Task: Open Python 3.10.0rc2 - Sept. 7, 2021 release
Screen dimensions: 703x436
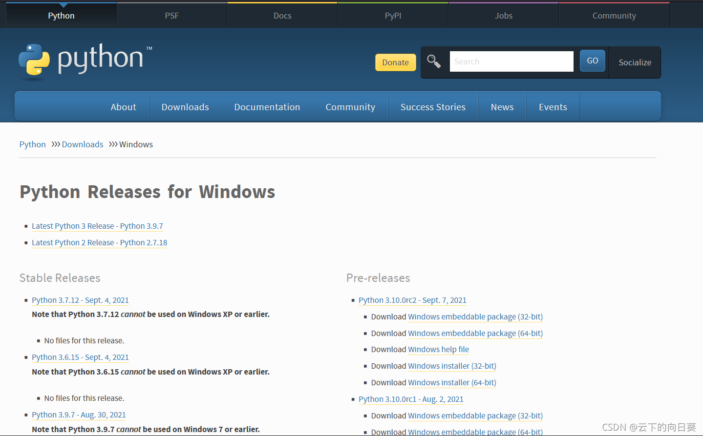Action: (x=412, y=300)
